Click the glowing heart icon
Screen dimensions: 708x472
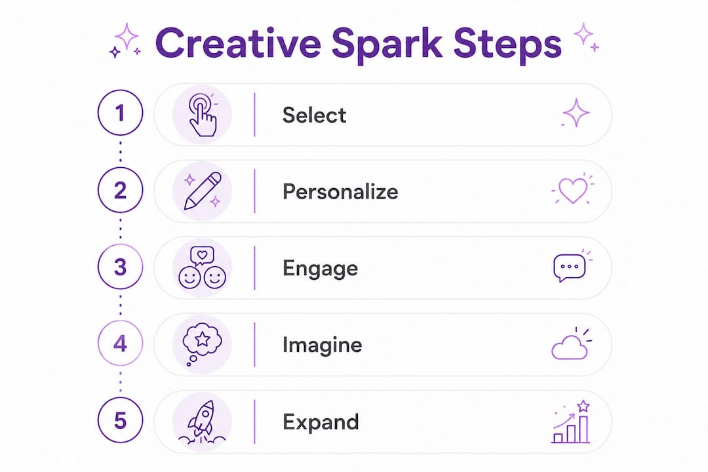573,189
